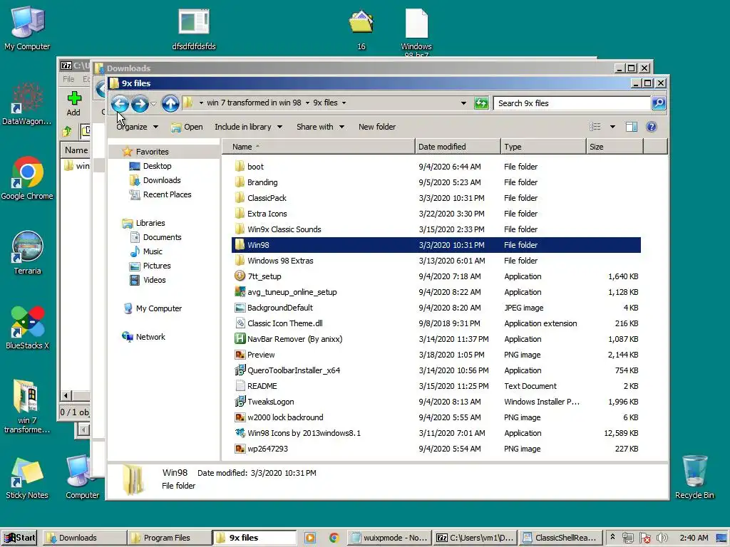Screen dimensions: 730x547
Task: Select the README text document
Action: tap(436, 386)
